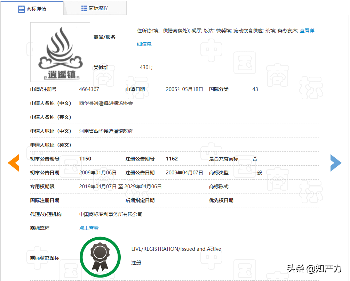This screenshot has height=281, width=350.
Task: Select international class value 43
Action: click(x=255, y=89)
